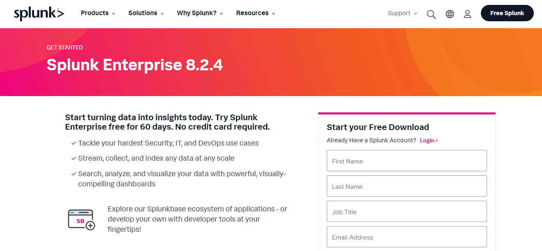Expand the Solutions menu
542x251 pixels.
pyautogui.click(x=146, y=13)
